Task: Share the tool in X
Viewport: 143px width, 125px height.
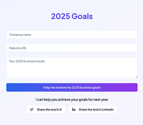Action: [46, 110]
